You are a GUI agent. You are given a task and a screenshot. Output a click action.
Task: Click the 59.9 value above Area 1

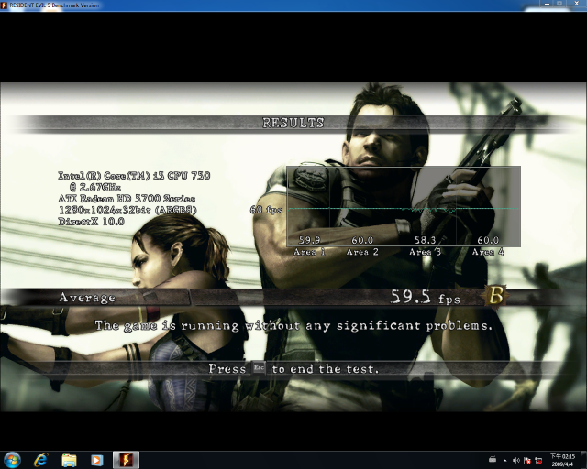click(309, 240)
